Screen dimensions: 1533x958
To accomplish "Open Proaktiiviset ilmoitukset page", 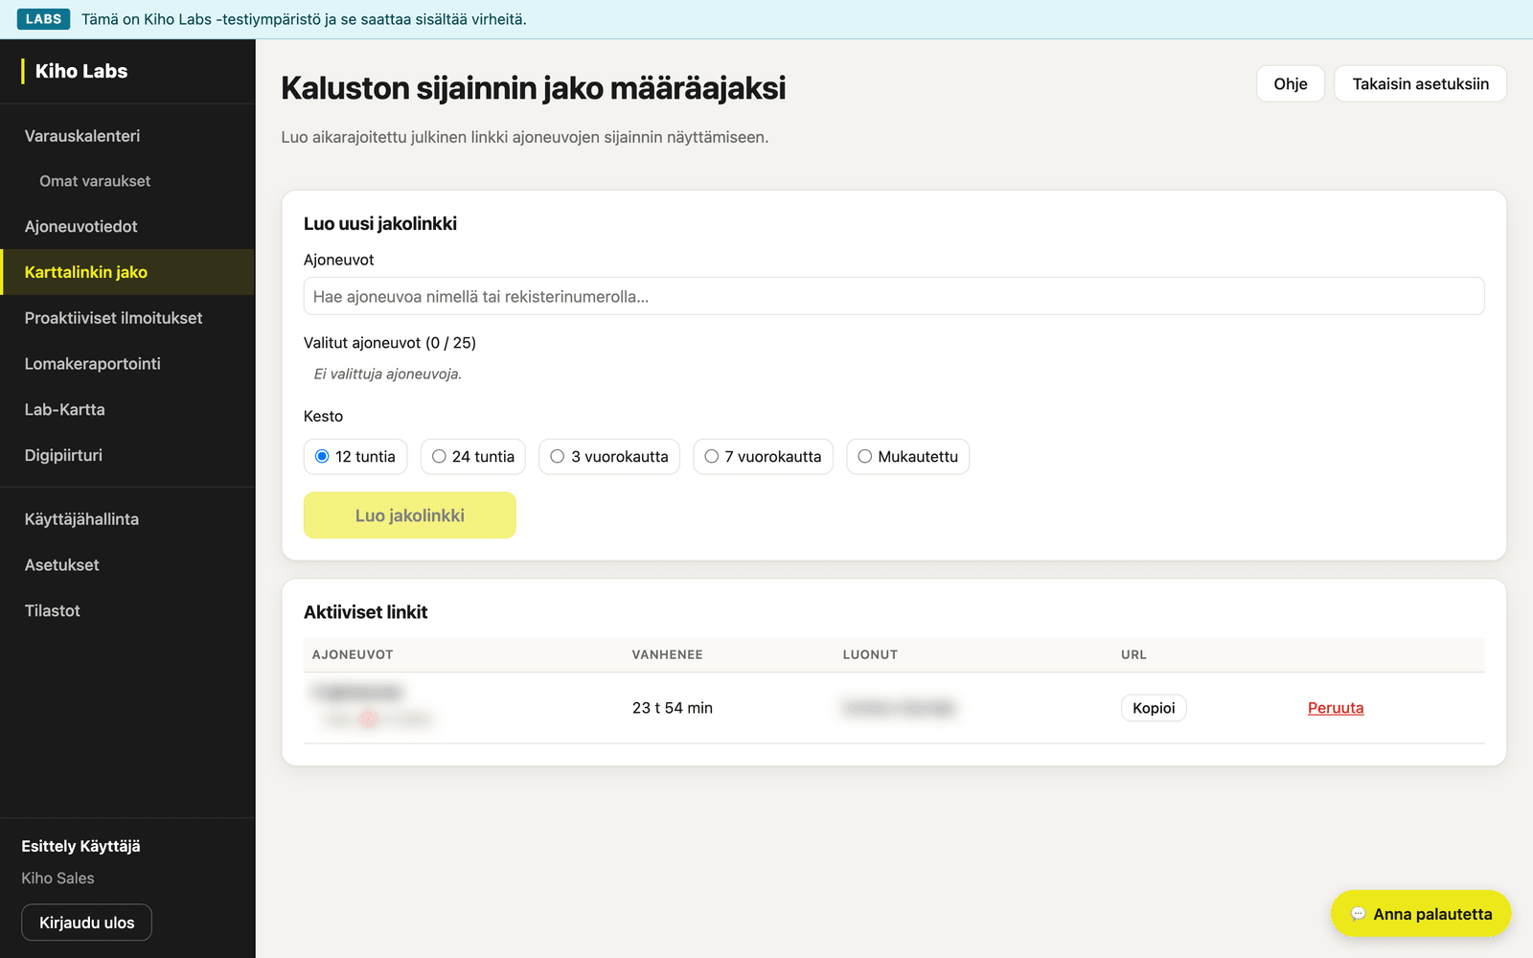I will [x=127, y=318].
